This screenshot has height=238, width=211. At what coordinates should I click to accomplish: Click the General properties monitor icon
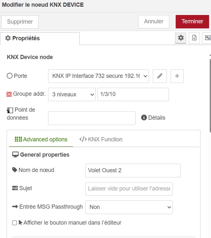click(x=15, y=155)
